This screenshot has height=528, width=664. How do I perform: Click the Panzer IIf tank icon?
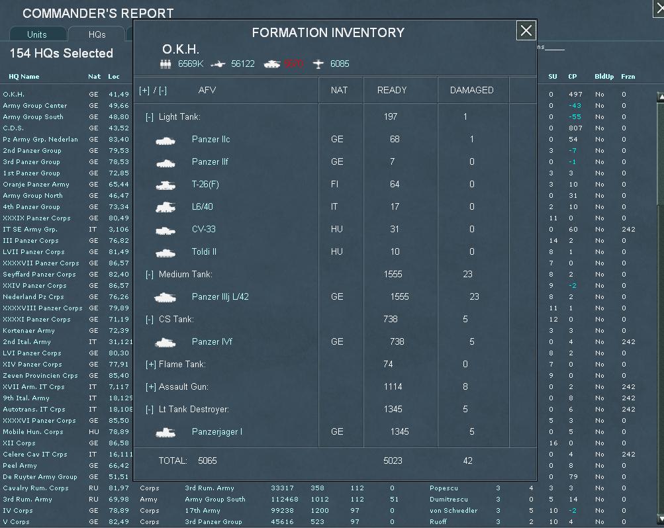click(x=166, y=163)
